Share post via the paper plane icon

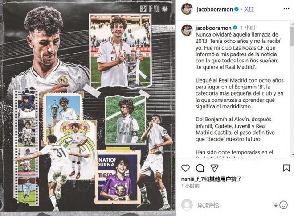pyautogui.click(x=214, y=168)
